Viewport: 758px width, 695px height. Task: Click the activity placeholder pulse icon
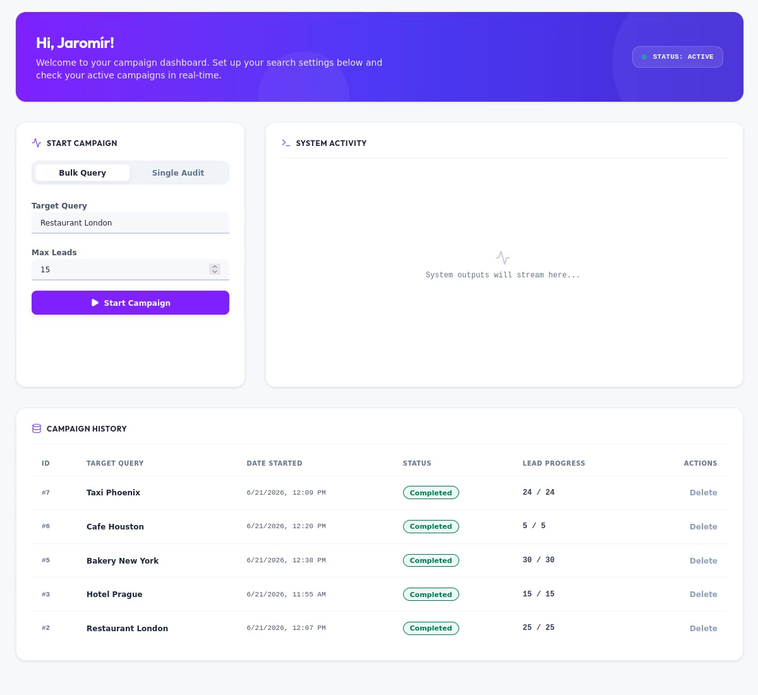[503, 258]
